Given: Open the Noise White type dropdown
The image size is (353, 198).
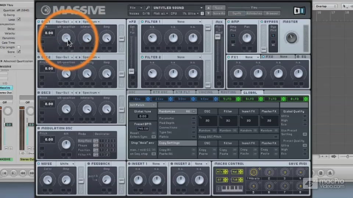Looking at the screenshot, I should (66, 164).
